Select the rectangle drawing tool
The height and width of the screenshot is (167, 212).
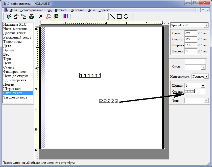[x=119, y=16]
